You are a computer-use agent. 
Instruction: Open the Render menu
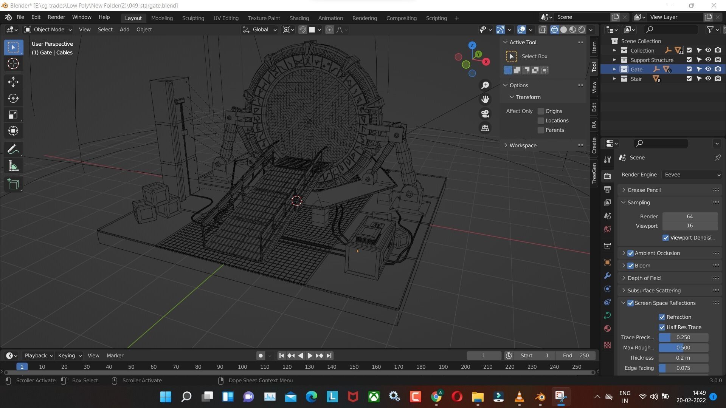56,17
